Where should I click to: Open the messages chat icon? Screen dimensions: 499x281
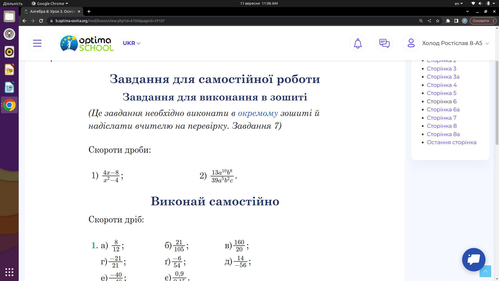point(384,43)
